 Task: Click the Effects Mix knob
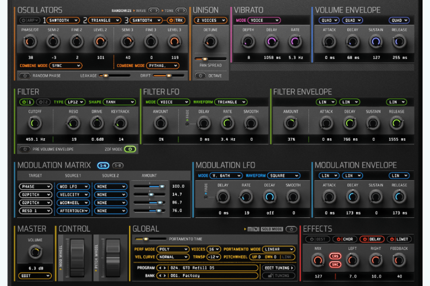(318, 260)
